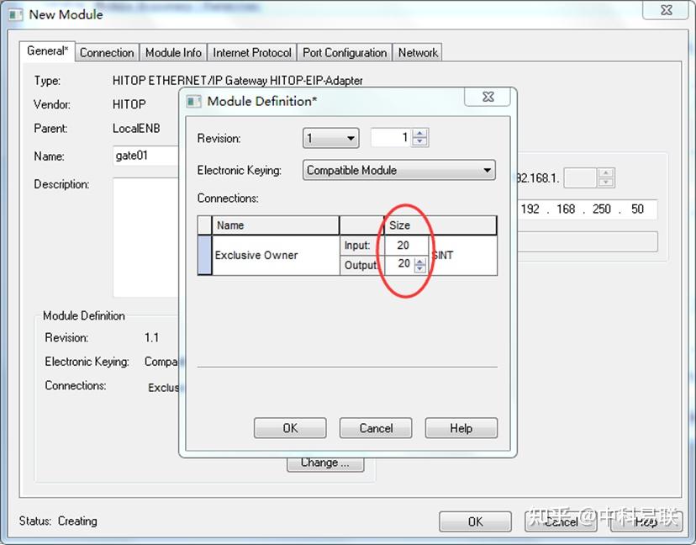The width and height of the screenshot is (696, 545).
Task: Open Help from Module Definition dialog
Action: pyautogui.click(x=461, y=427)
